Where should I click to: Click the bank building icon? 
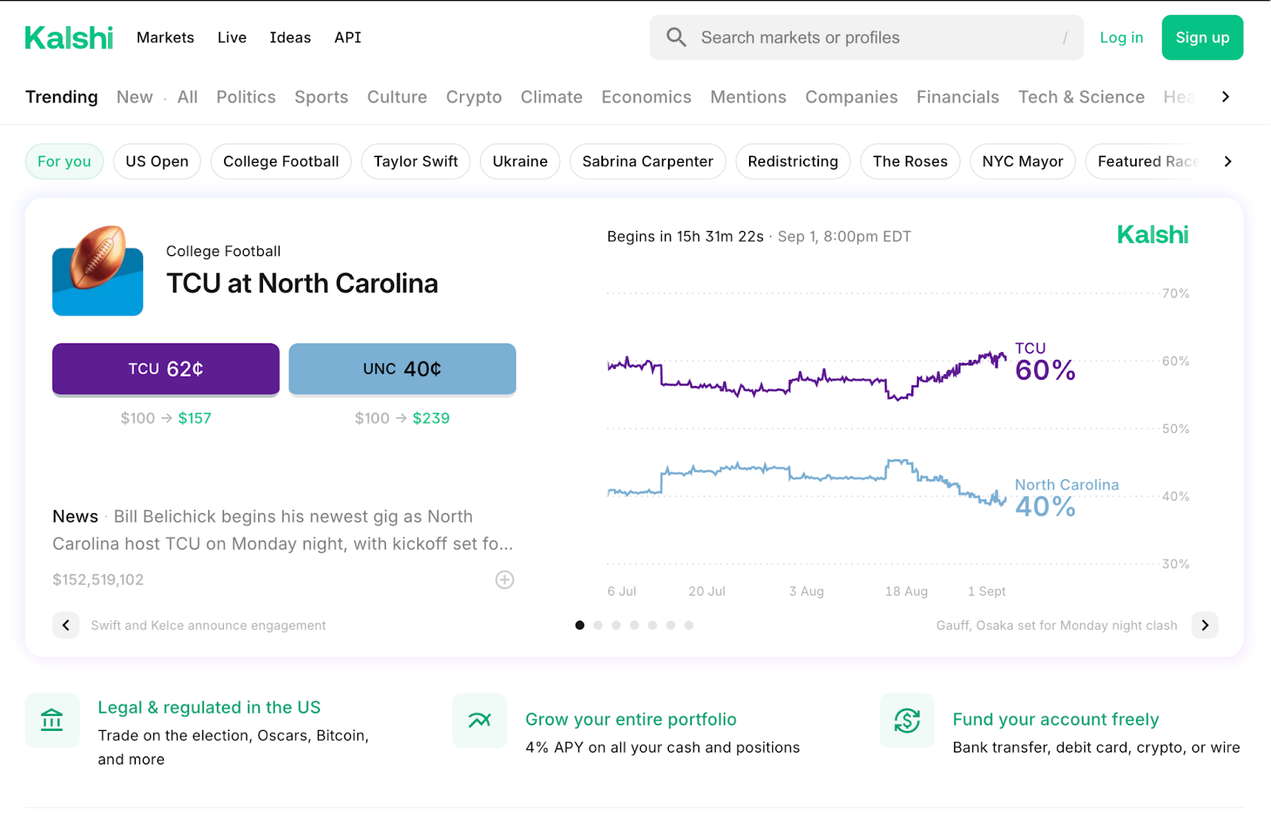(x=52, y=721)
